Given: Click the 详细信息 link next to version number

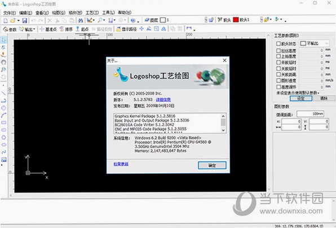Looking at the screenshot, I should tap(163, 99).
